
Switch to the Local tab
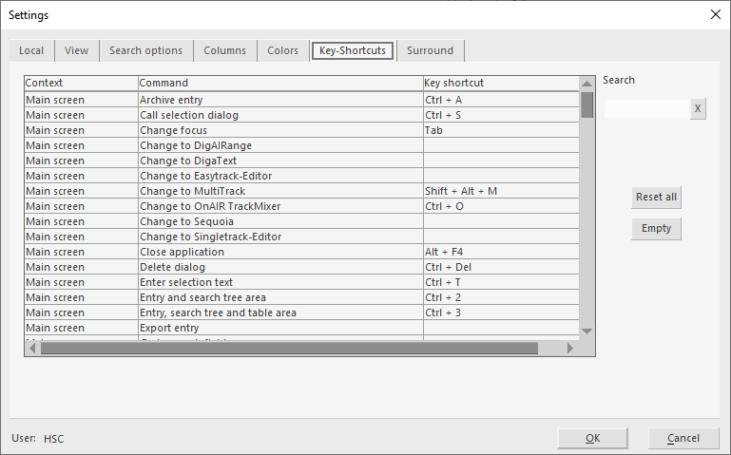point(31,50)
